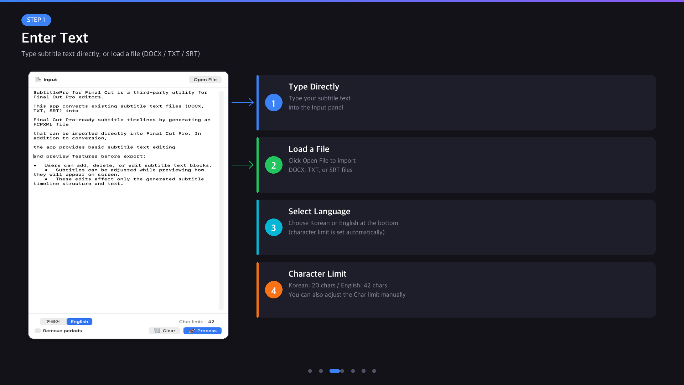Click the Type Directly step card
The width and height of the screenshot is (684, 385).
(x=456, y=102)
